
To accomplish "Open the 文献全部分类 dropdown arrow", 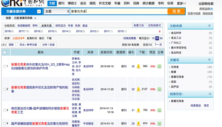I will [39, 11].
